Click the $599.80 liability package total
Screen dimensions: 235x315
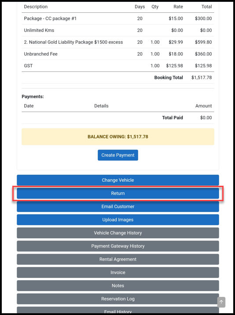(203, 42)
